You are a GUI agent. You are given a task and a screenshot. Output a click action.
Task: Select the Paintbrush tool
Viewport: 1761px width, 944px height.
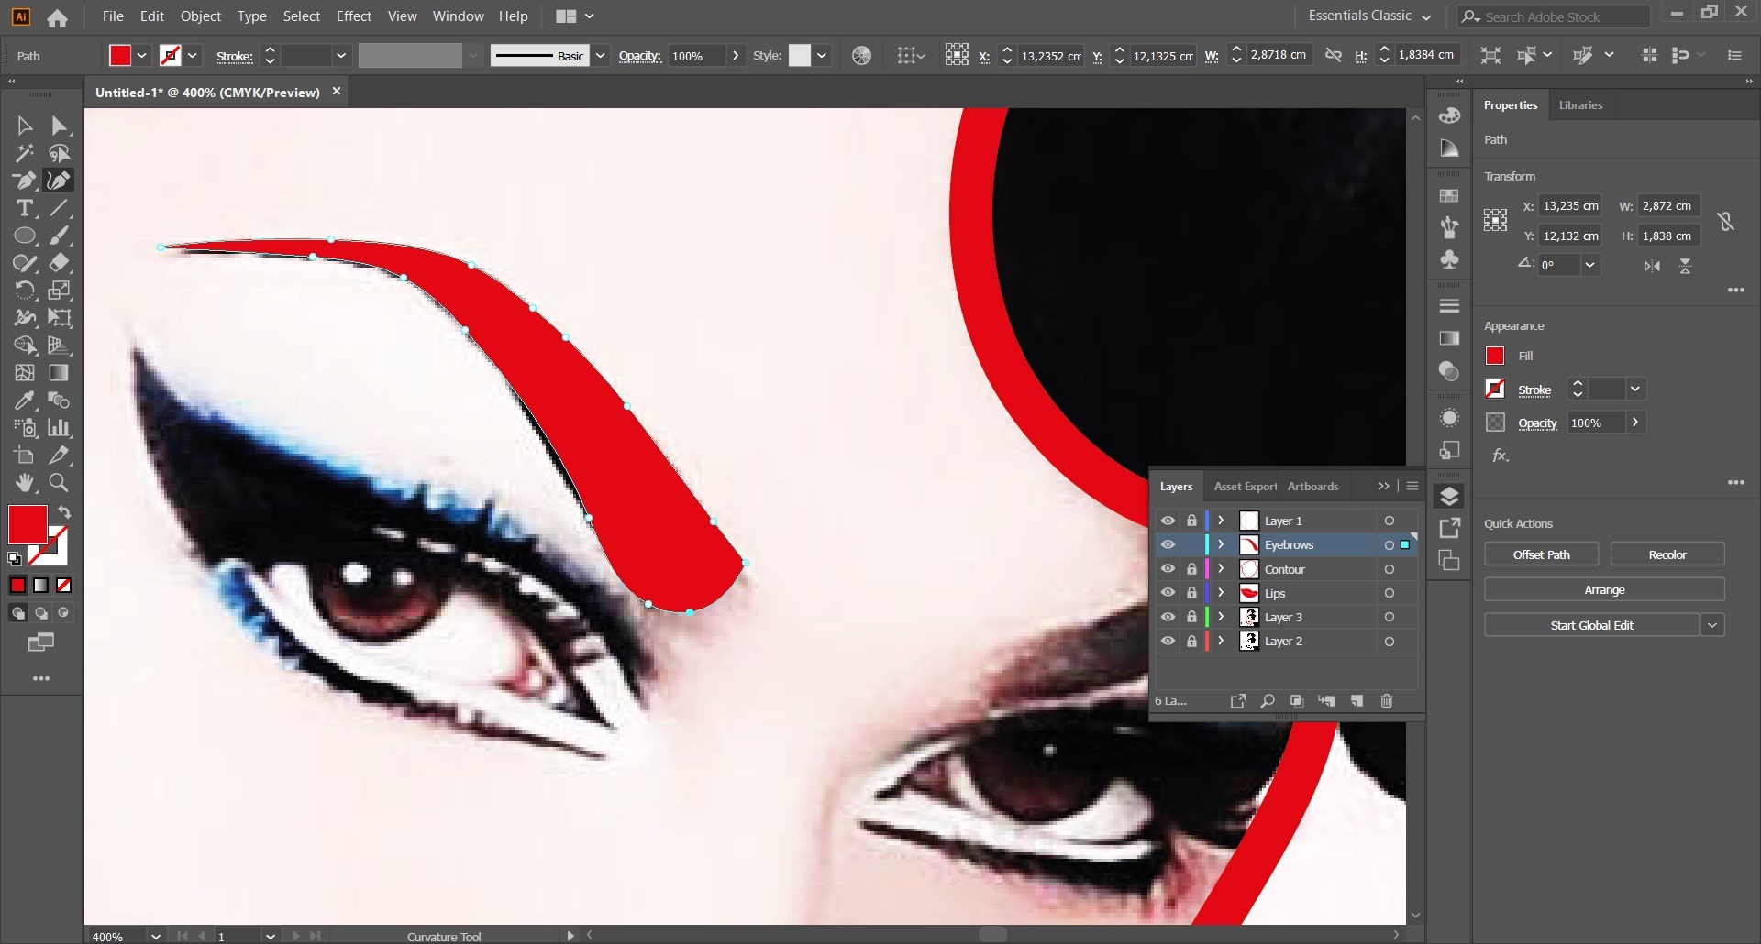tap(60, 236)
